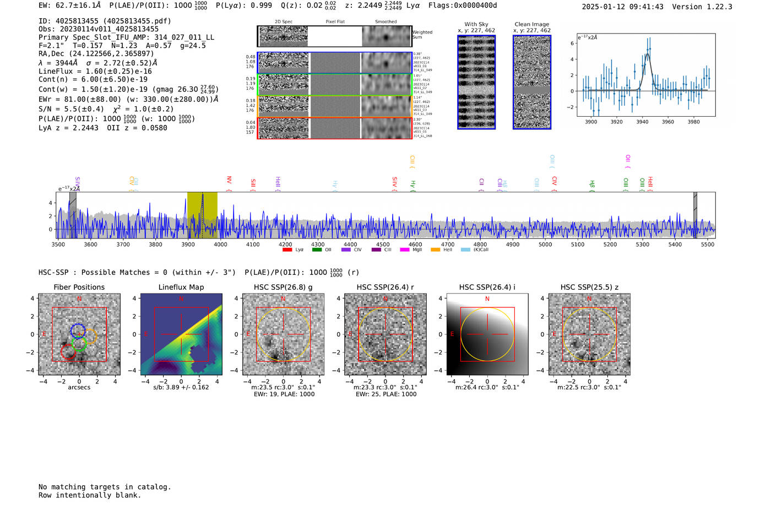Open the HSC SSP(25.5) z cutout

589,334
